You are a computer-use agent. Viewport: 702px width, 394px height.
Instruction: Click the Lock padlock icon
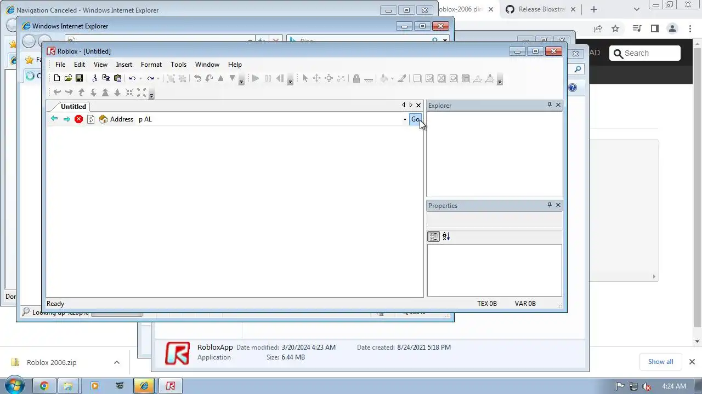[x=356, y=78]
